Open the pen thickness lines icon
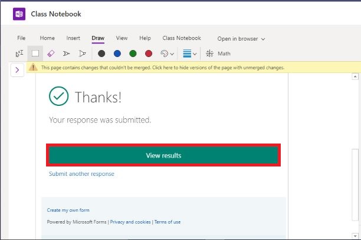The height and width of the screenshot is (240, 361). (187, 54)
